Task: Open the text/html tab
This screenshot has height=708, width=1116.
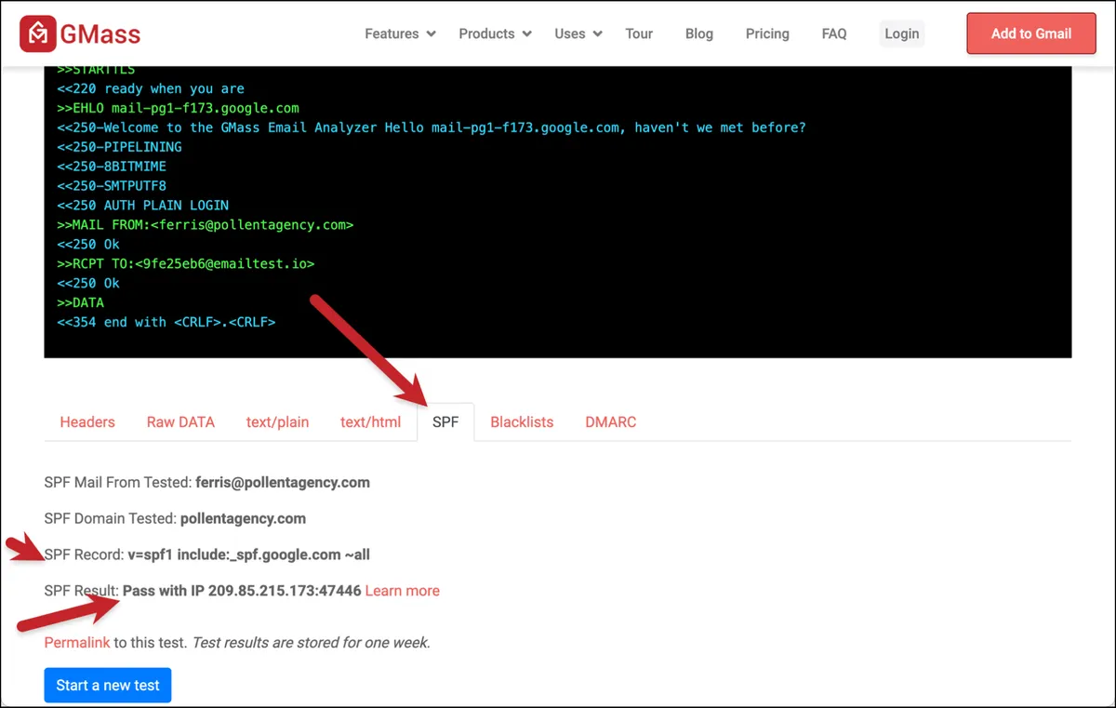Action: pyautogui.click(x=370, y=421)
